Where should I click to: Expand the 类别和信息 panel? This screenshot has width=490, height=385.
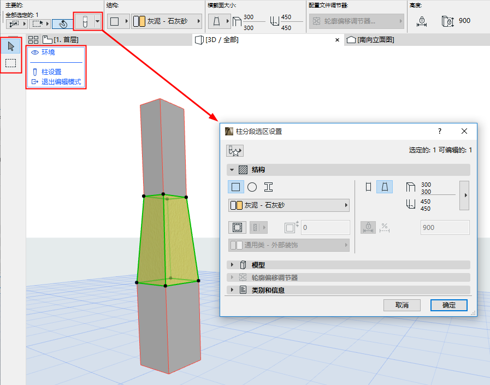(349, 290)
